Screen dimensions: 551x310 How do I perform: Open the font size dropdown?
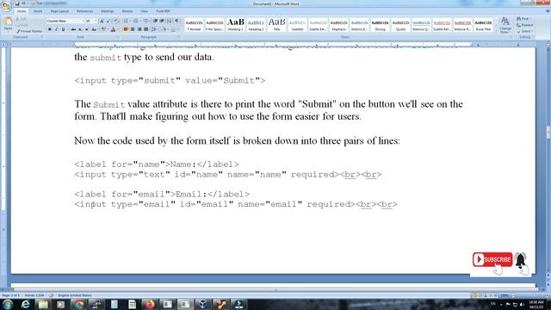click(x=95, y=21)
